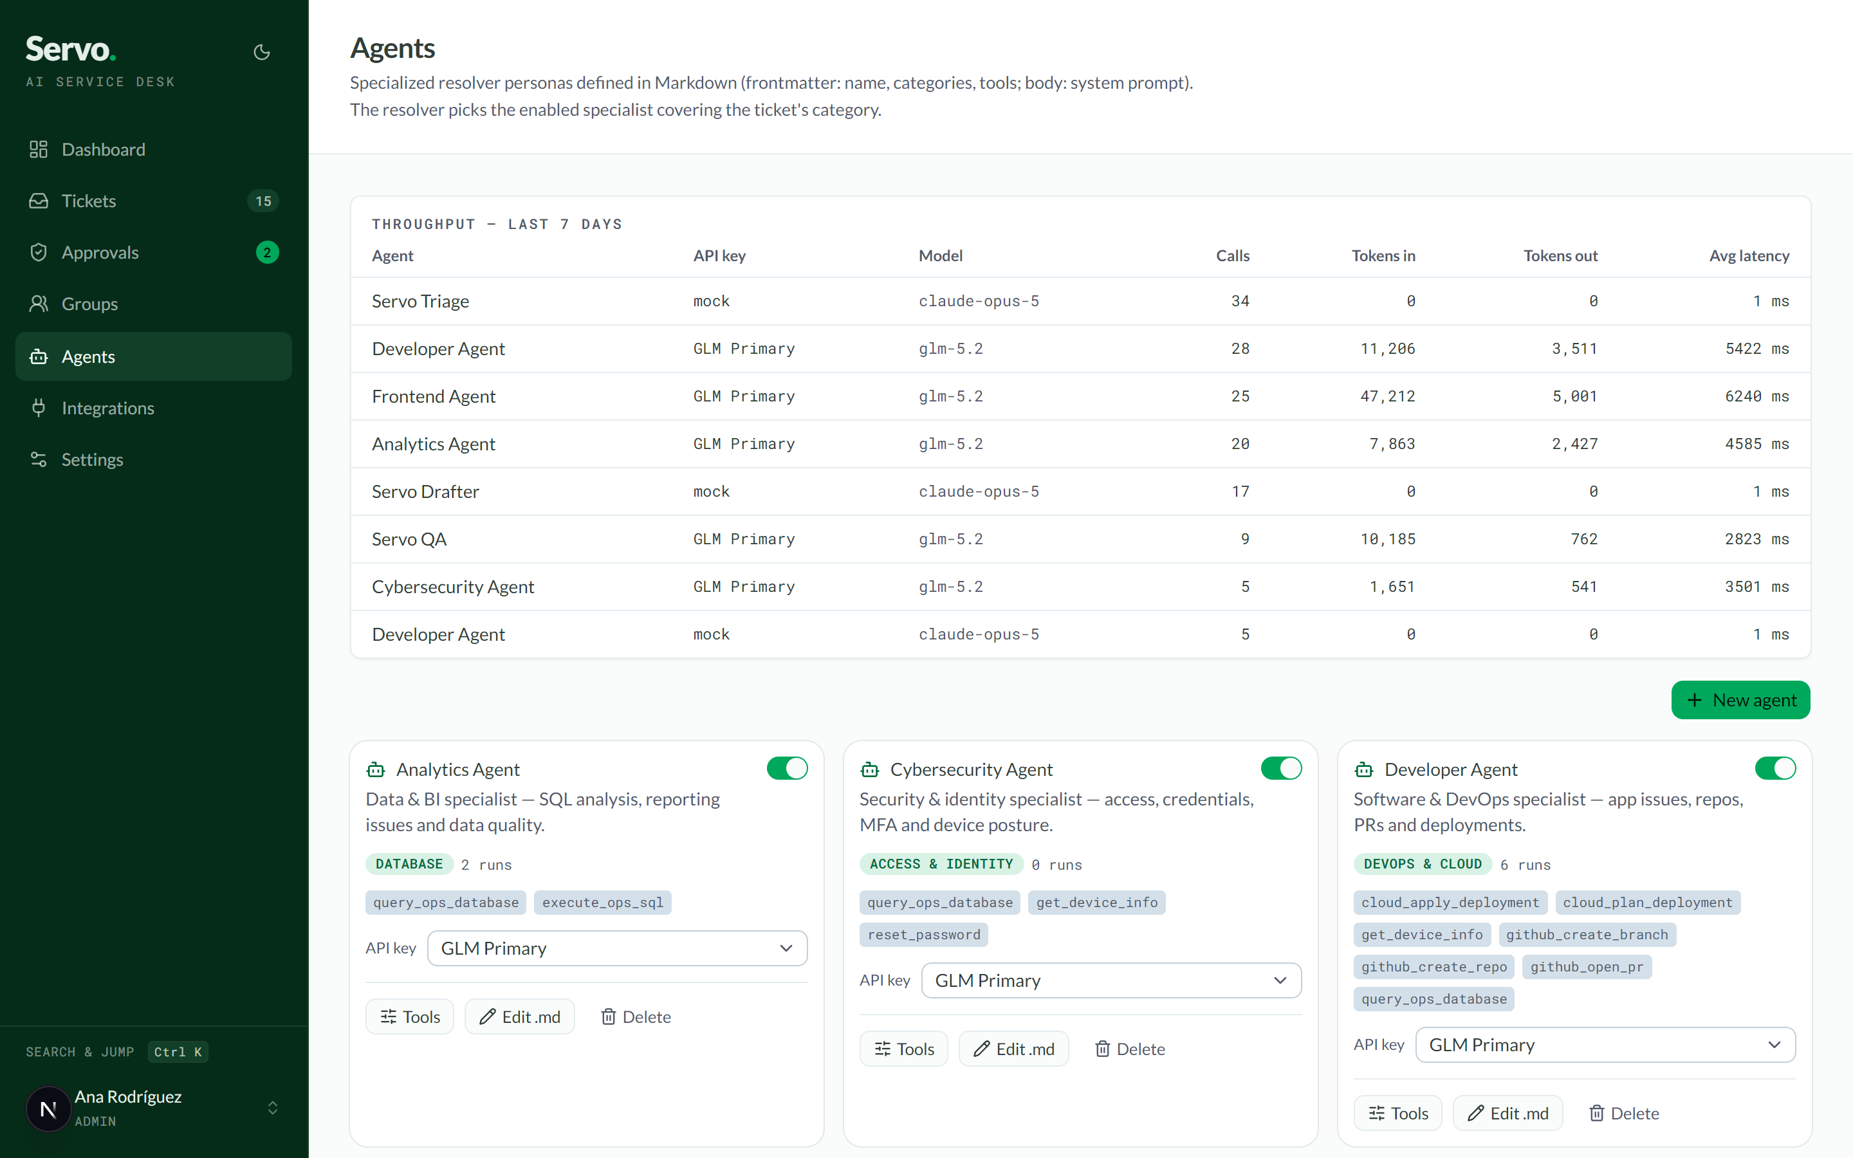This screenshot has width=1853, height=1158.
Task: Disable the Developer Agent toggle
Action: tap(1775, 768)
